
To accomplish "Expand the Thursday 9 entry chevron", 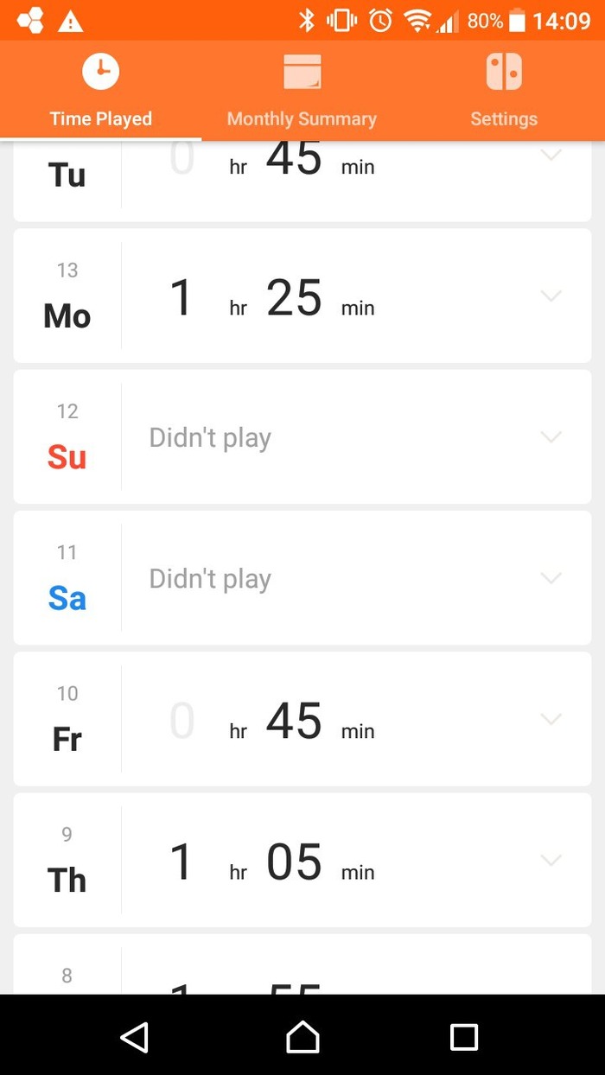I will point(551,860).
